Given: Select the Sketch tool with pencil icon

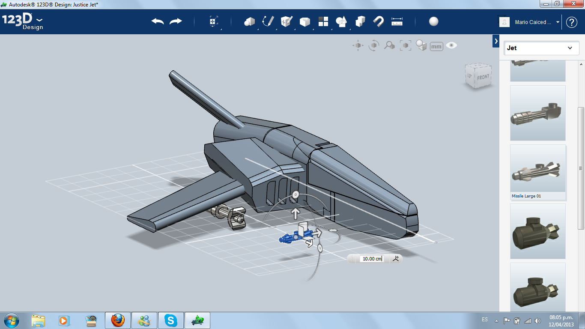Looking at the screenshot, I should click(x=268, y=21).
